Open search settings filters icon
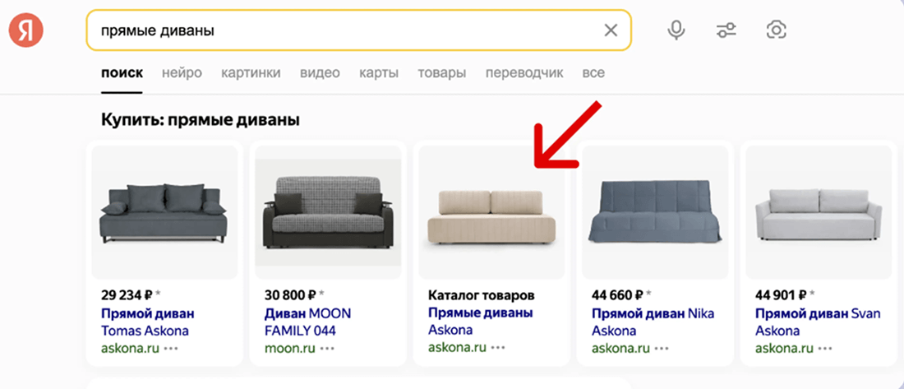 pyautogui.click(x=726, y=30)
